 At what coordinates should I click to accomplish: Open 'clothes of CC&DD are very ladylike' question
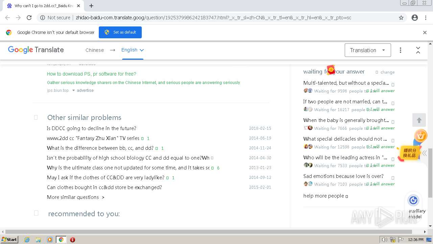click(106, 178)
